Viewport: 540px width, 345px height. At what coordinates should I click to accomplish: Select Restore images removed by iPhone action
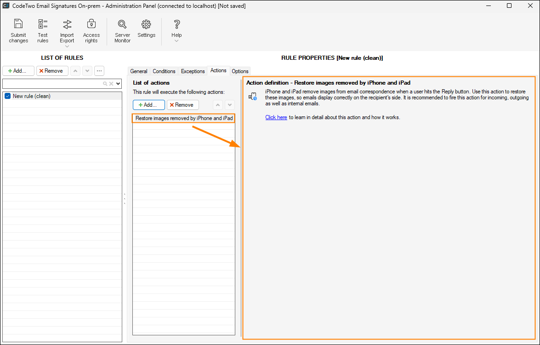184,118
